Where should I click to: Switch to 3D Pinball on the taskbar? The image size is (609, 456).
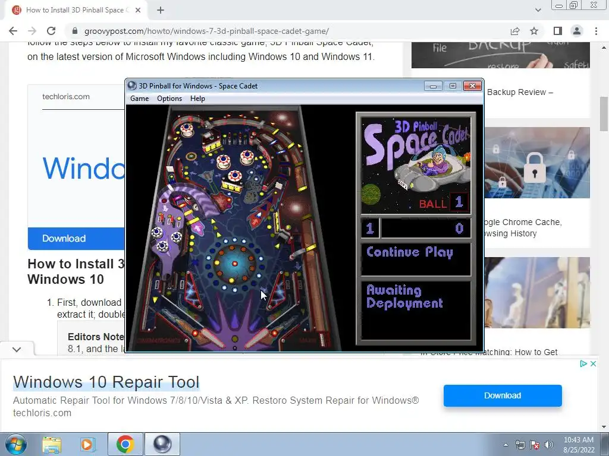(x=162, y=444)
